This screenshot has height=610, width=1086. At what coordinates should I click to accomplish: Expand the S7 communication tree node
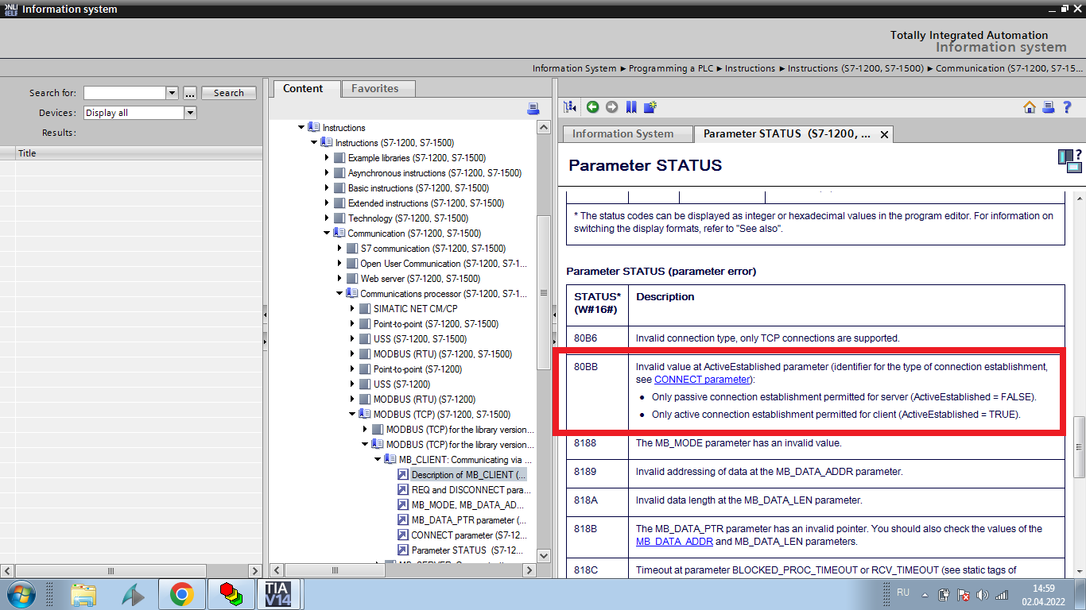[x=339, y=249]
